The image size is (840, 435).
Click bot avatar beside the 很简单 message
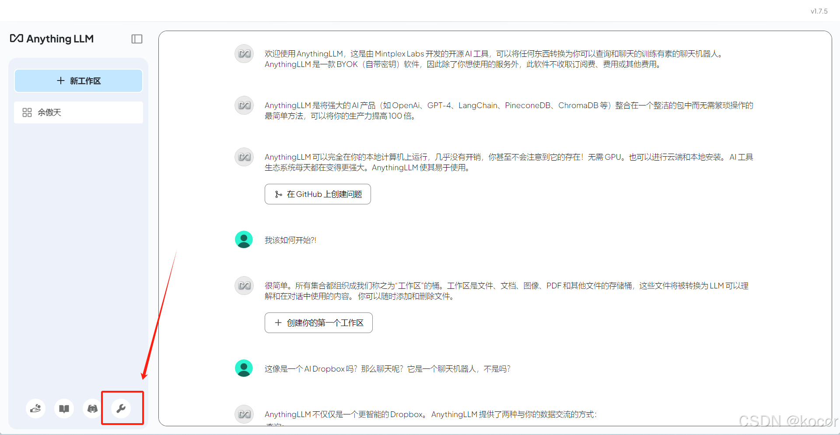click(244, 286)
